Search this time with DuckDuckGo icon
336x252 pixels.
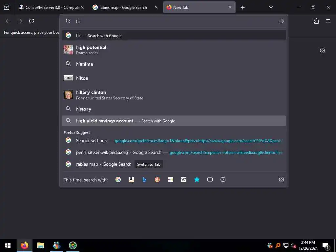tap(157, 179)
